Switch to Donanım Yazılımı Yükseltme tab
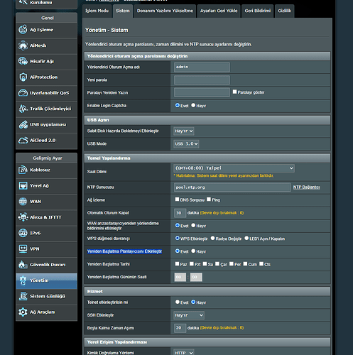 165,11
